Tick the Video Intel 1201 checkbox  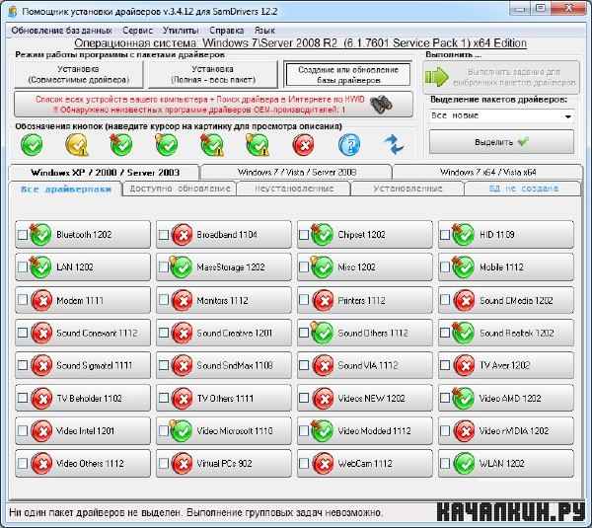(23, 430)
